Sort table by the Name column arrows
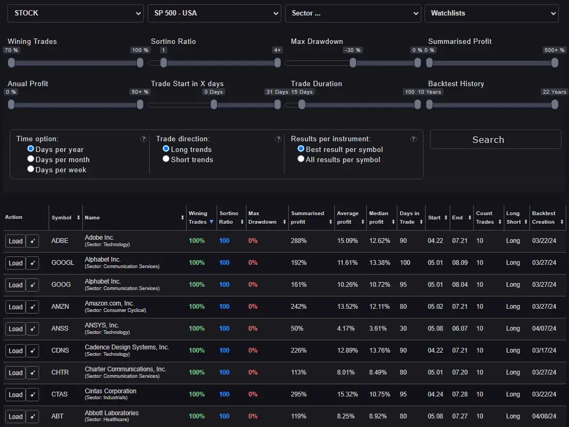Screen dimensions: 569x427 [x=182, y=218]
